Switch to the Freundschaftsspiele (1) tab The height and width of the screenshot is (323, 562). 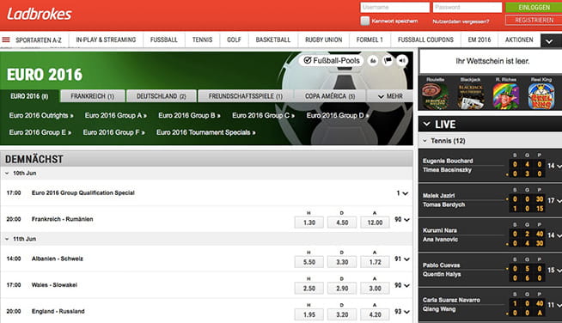pos(246,96)
